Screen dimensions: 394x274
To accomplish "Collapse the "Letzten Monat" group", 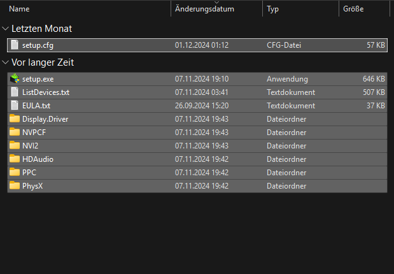I will click(6, 29).
